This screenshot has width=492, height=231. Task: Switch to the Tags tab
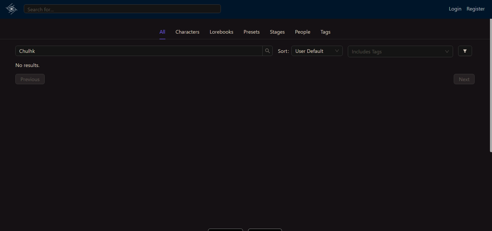(325, 32)
